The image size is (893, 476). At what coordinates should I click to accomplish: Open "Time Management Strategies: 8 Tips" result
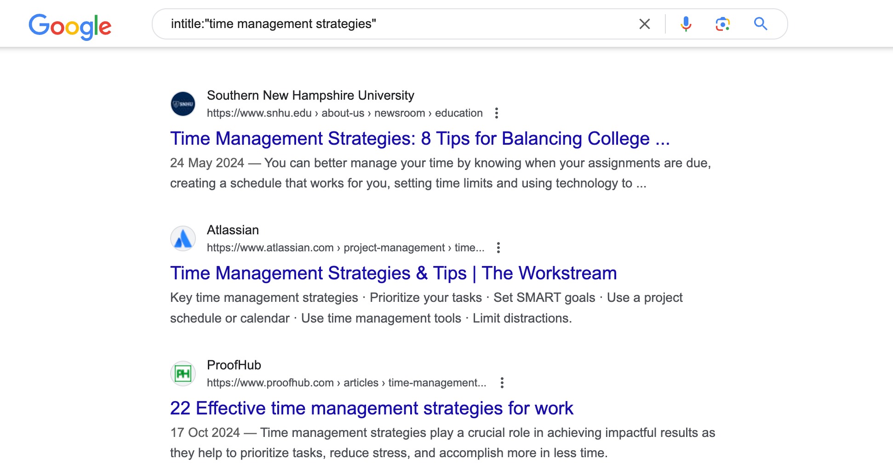(419, 139)
